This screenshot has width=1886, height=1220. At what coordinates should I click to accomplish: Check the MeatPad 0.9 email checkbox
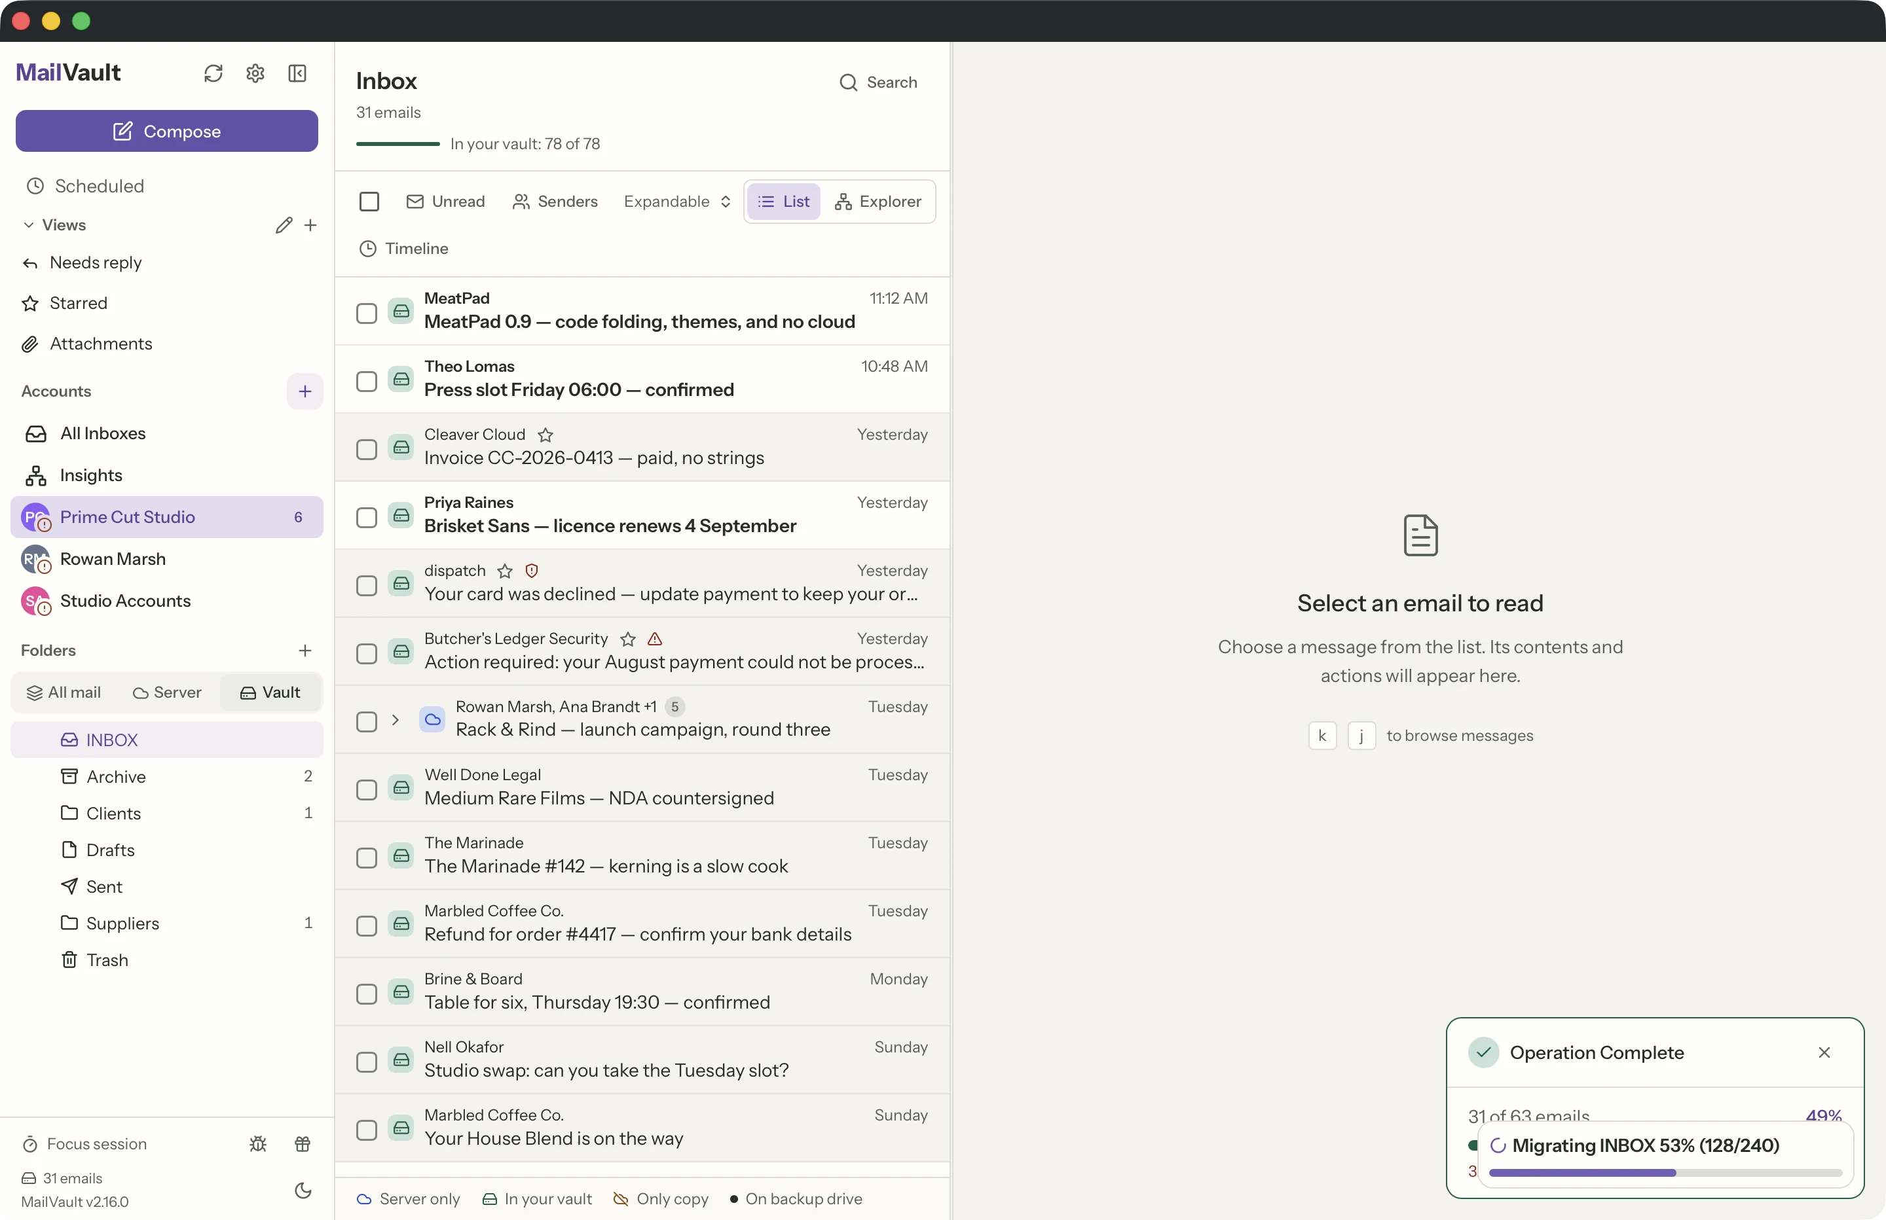(366, 313)
